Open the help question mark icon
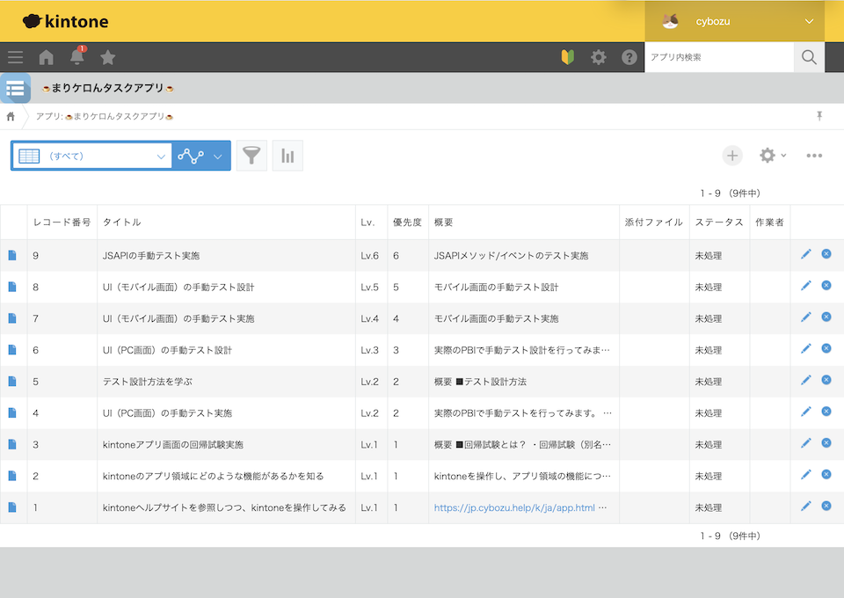The height and width of the screenshot is (598, 844). (629, 57)
